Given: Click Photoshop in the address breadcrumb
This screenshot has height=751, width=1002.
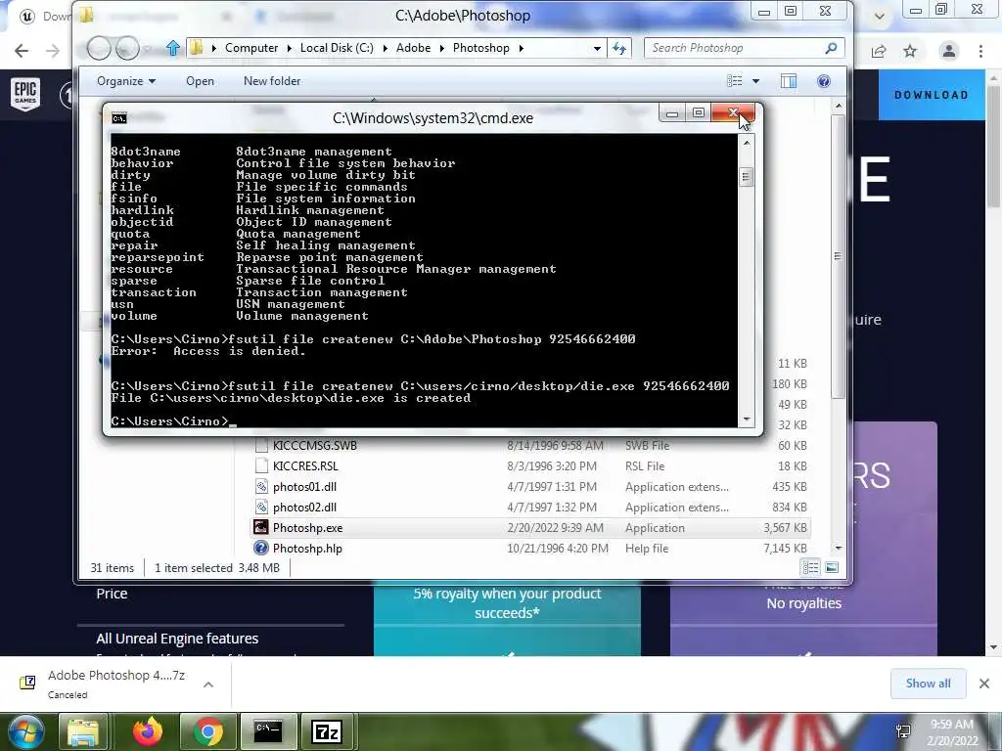Looking at the screenshot, I should 481,48.
